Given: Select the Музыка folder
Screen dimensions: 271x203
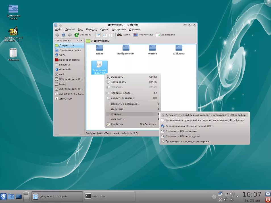Looking at the screenshot, I should (x=152, y=50).
